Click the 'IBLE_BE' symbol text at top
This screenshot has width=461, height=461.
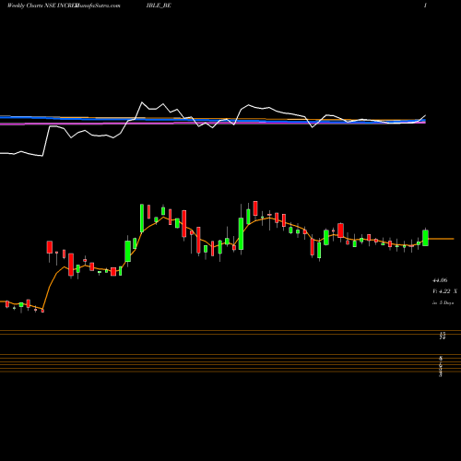point(159,6)
